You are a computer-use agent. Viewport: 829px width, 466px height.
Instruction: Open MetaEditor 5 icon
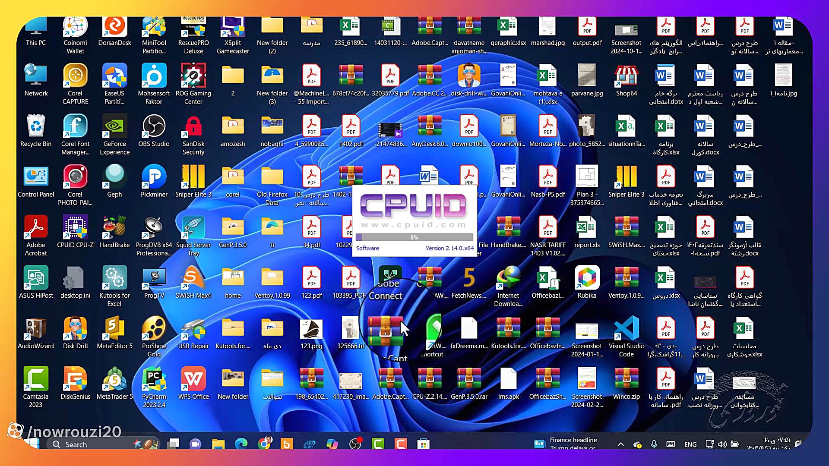114,333
